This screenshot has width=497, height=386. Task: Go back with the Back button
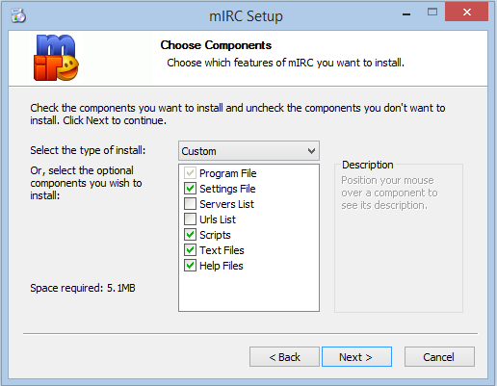284,356
